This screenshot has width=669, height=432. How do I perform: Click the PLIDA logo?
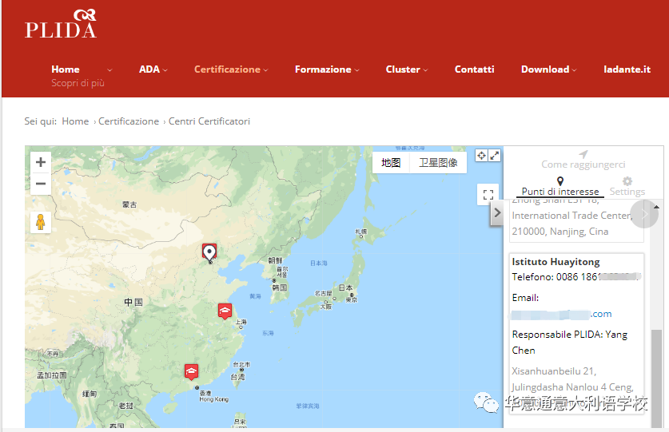click(x=61, y=24)
